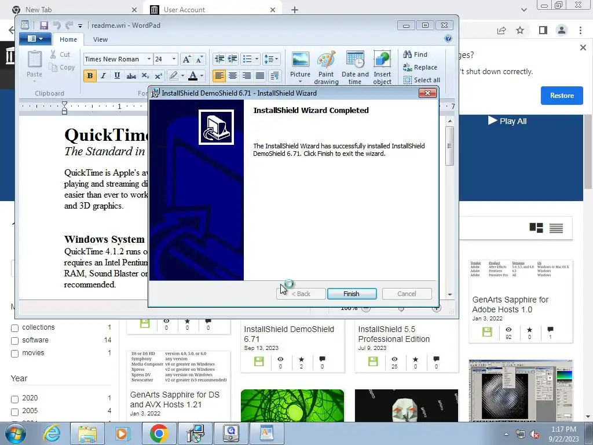Viewport: 593px width, 445px height.
Task: Check the collections filter checkbox
Action: [14, 328]
